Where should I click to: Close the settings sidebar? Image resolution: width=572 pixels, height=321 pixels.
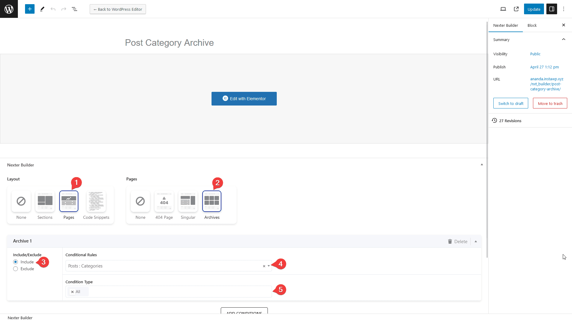click(x=564, y=25)
